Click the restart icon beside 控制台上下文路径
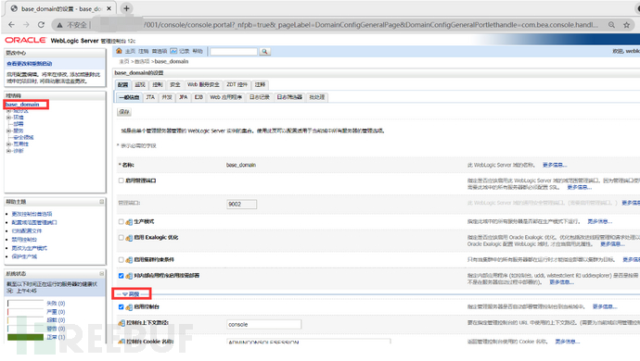The image size is (640, 361). click(122, 323)
